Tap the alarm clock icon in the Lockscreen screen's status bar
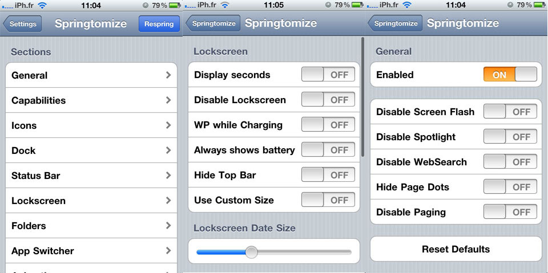 click(328, 5)
